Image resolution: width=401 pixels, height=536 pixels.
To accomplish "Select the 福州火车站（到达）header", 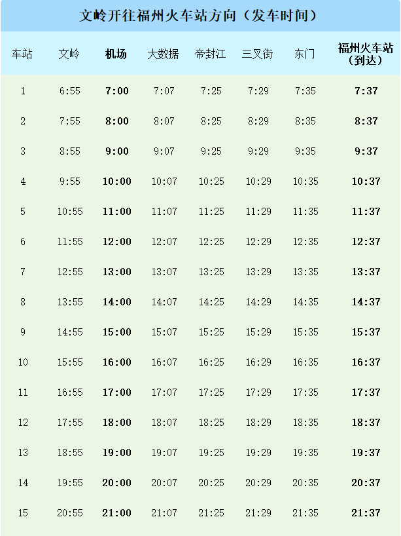I will 366,54.
